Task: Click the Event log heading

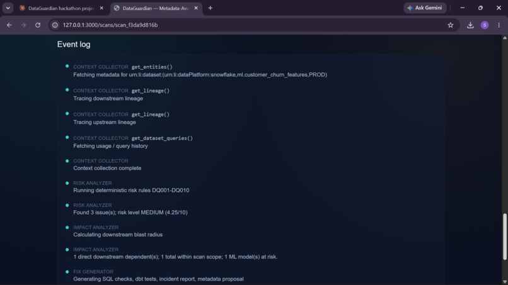Action: pyautogui.click(x=74, y=44)
